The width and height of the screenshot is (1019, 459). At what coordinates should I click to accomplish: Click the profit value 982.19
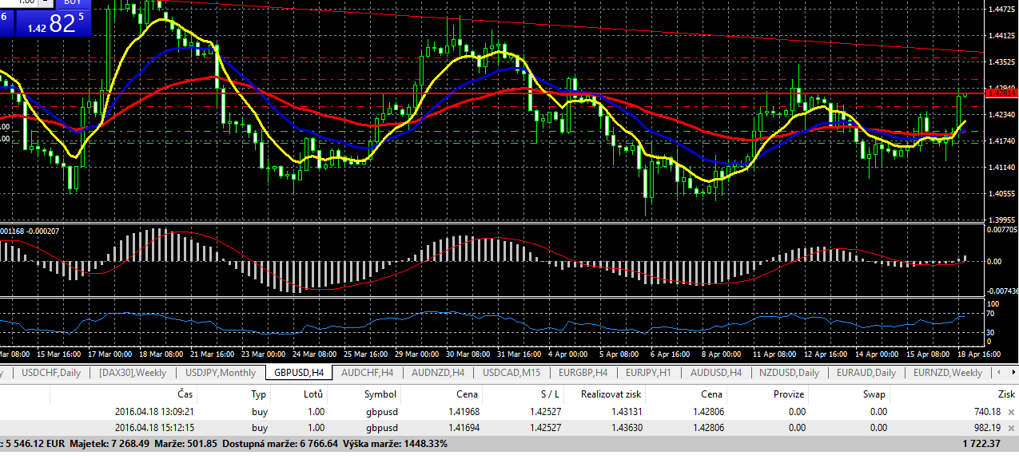pyautogui.click(x=987, y=428)
